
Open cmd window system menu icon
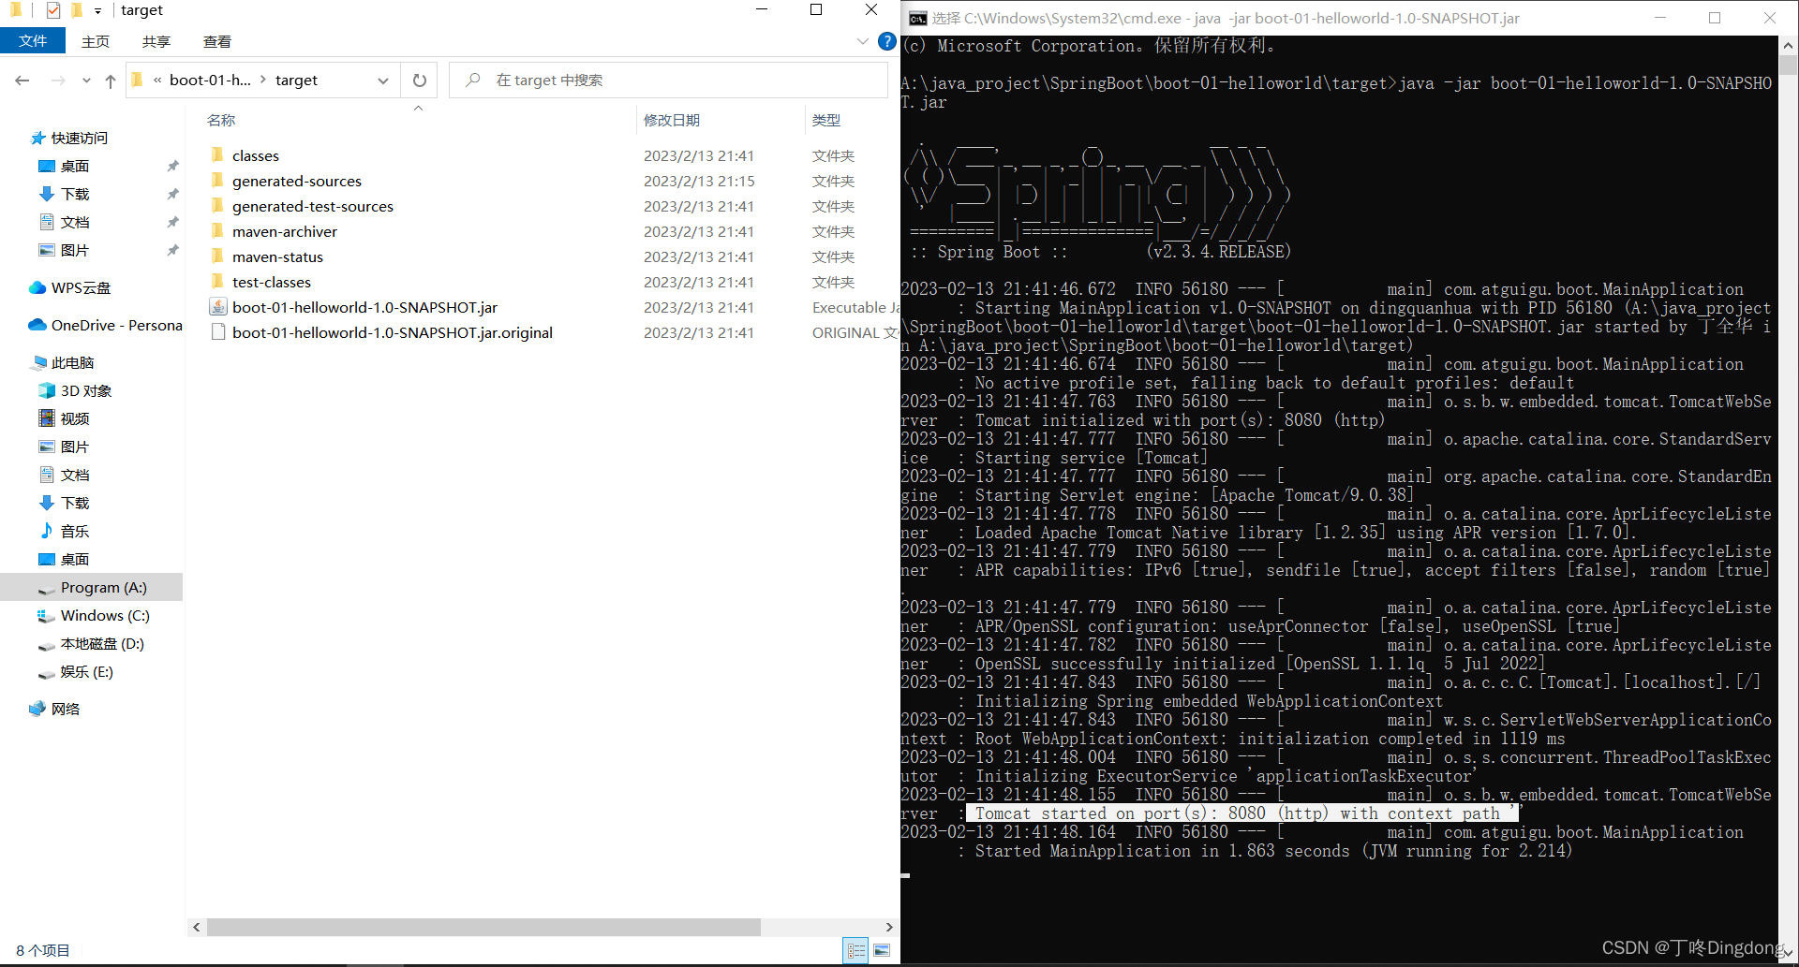[x=917, y=18]
